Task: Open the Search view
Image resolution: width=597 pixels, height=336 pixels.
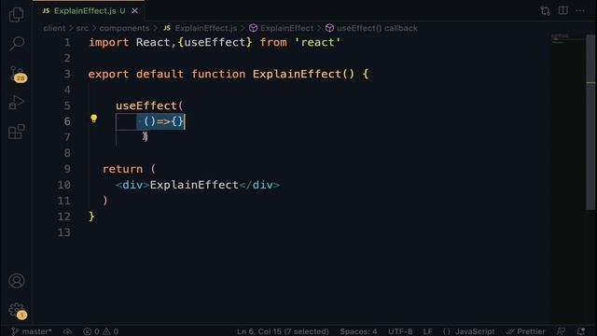Action: point(17,43)
